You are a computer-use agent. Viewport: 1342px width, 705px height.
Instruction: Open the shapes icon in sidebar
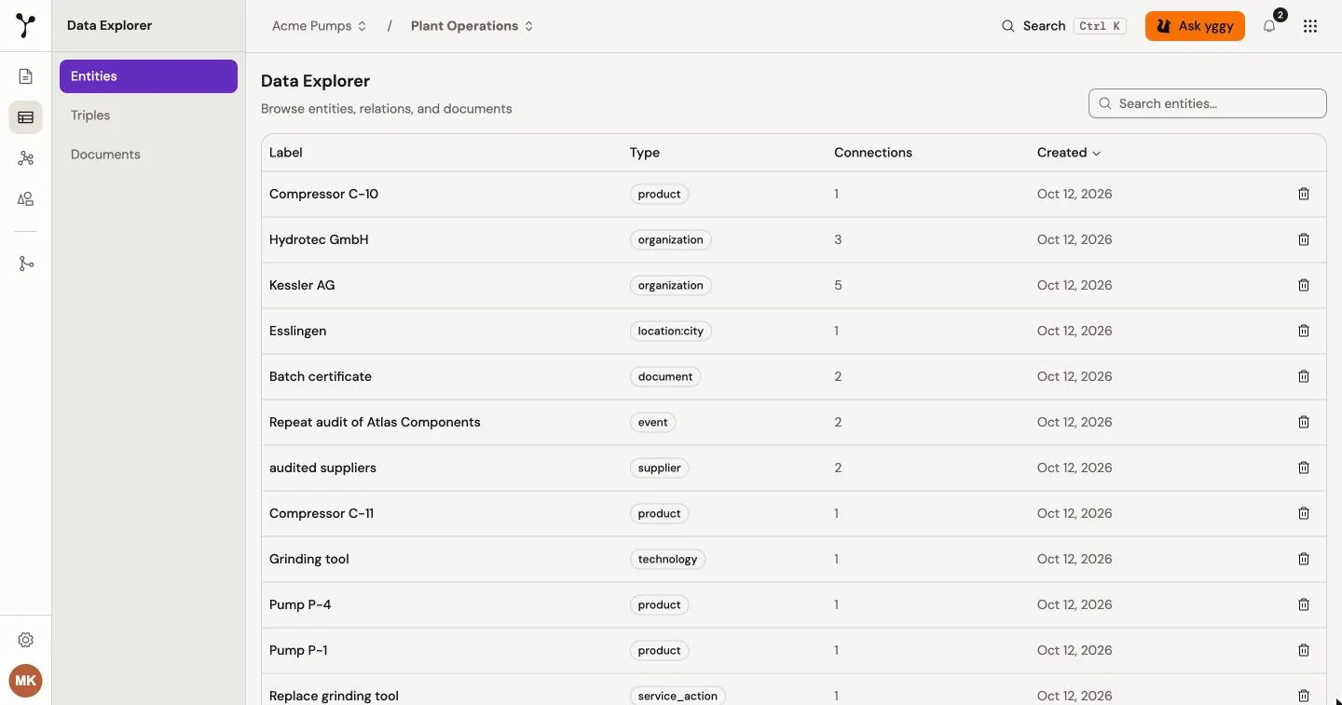[26, 199]
